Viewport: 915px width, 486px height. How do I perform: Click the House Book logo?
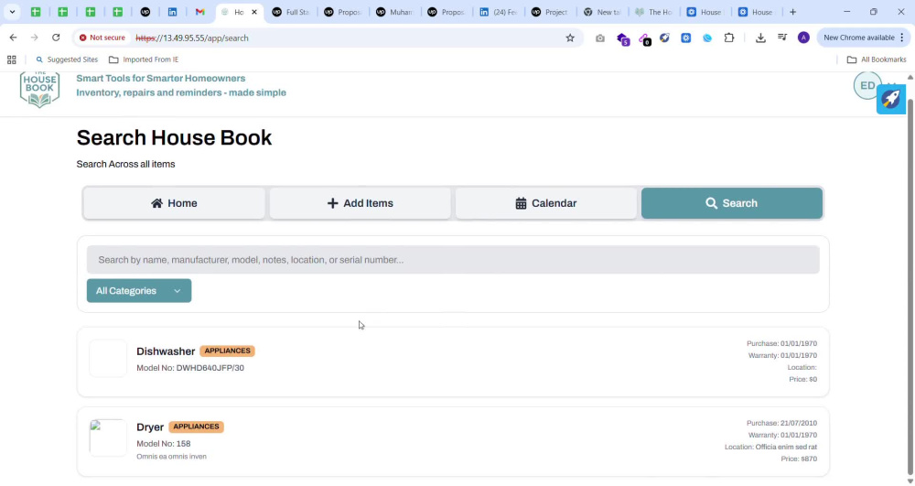pos(39,90)
